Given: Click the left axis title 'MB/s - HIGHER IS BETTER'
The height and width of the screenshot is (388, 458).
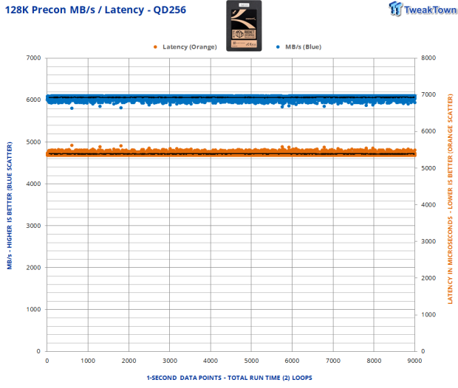Looking at the screenshot, I should [10, 206].
